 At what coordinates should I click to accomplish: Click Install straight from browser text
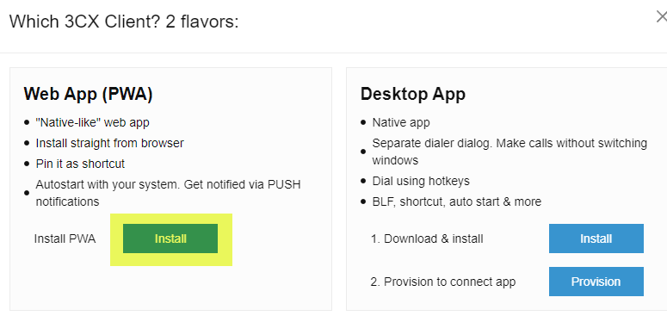[x=110, y=143]
